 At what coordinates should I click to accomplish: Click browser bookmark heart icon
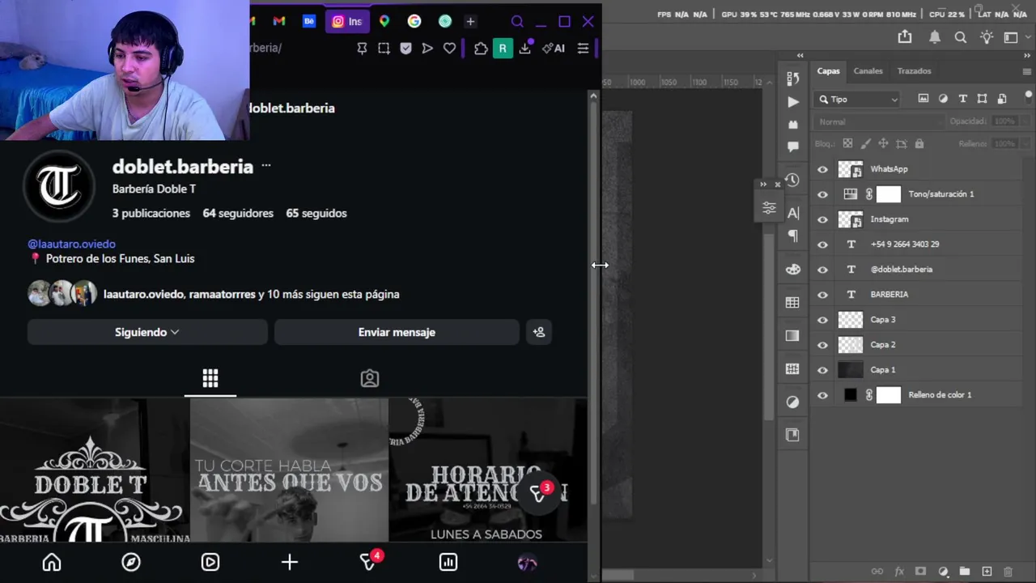click(x=449, y=49)
